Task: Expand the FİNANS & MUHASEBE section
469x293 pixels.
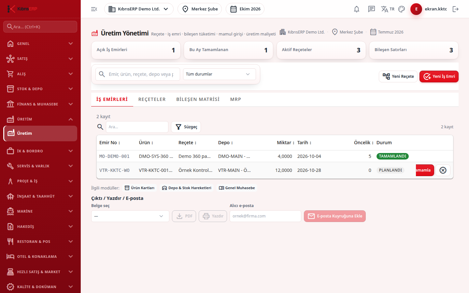Action: [x=40, y=104]
